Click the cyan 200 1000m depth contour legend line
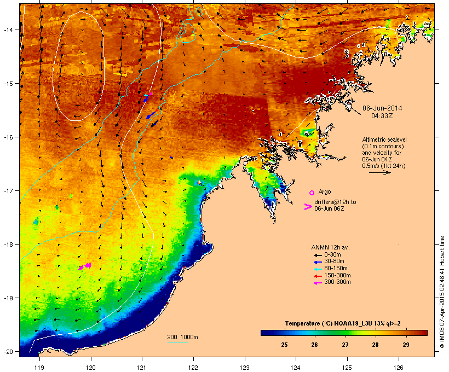Viewport: 449px width, 372px height. pos(177,342)
